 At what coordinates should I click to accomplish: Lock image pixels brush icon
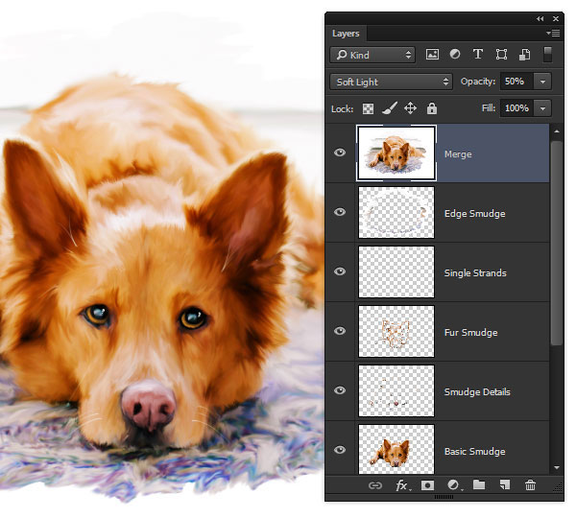click(x=390, y=108)
